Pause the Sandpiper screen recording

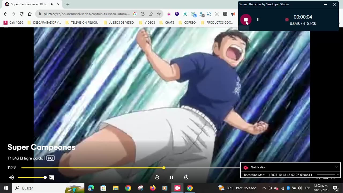[258, 20]
